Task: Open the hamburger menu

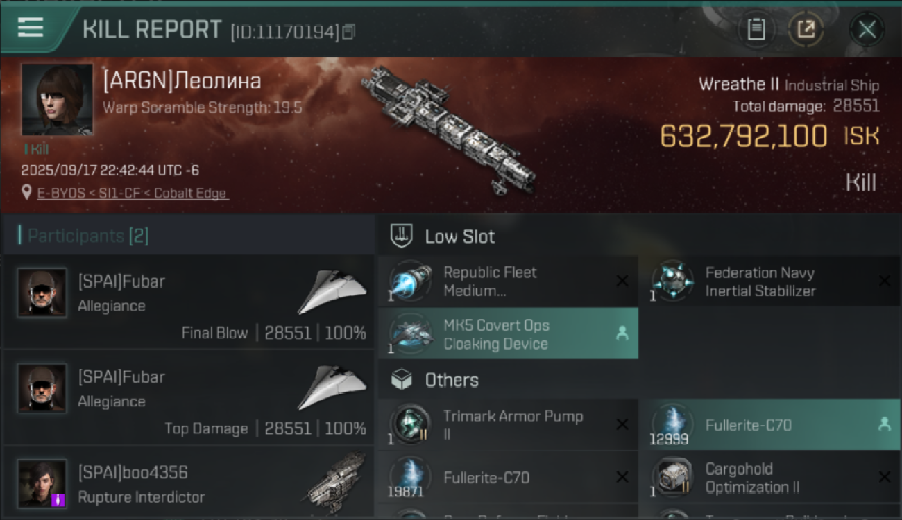Action: [31, 28]
